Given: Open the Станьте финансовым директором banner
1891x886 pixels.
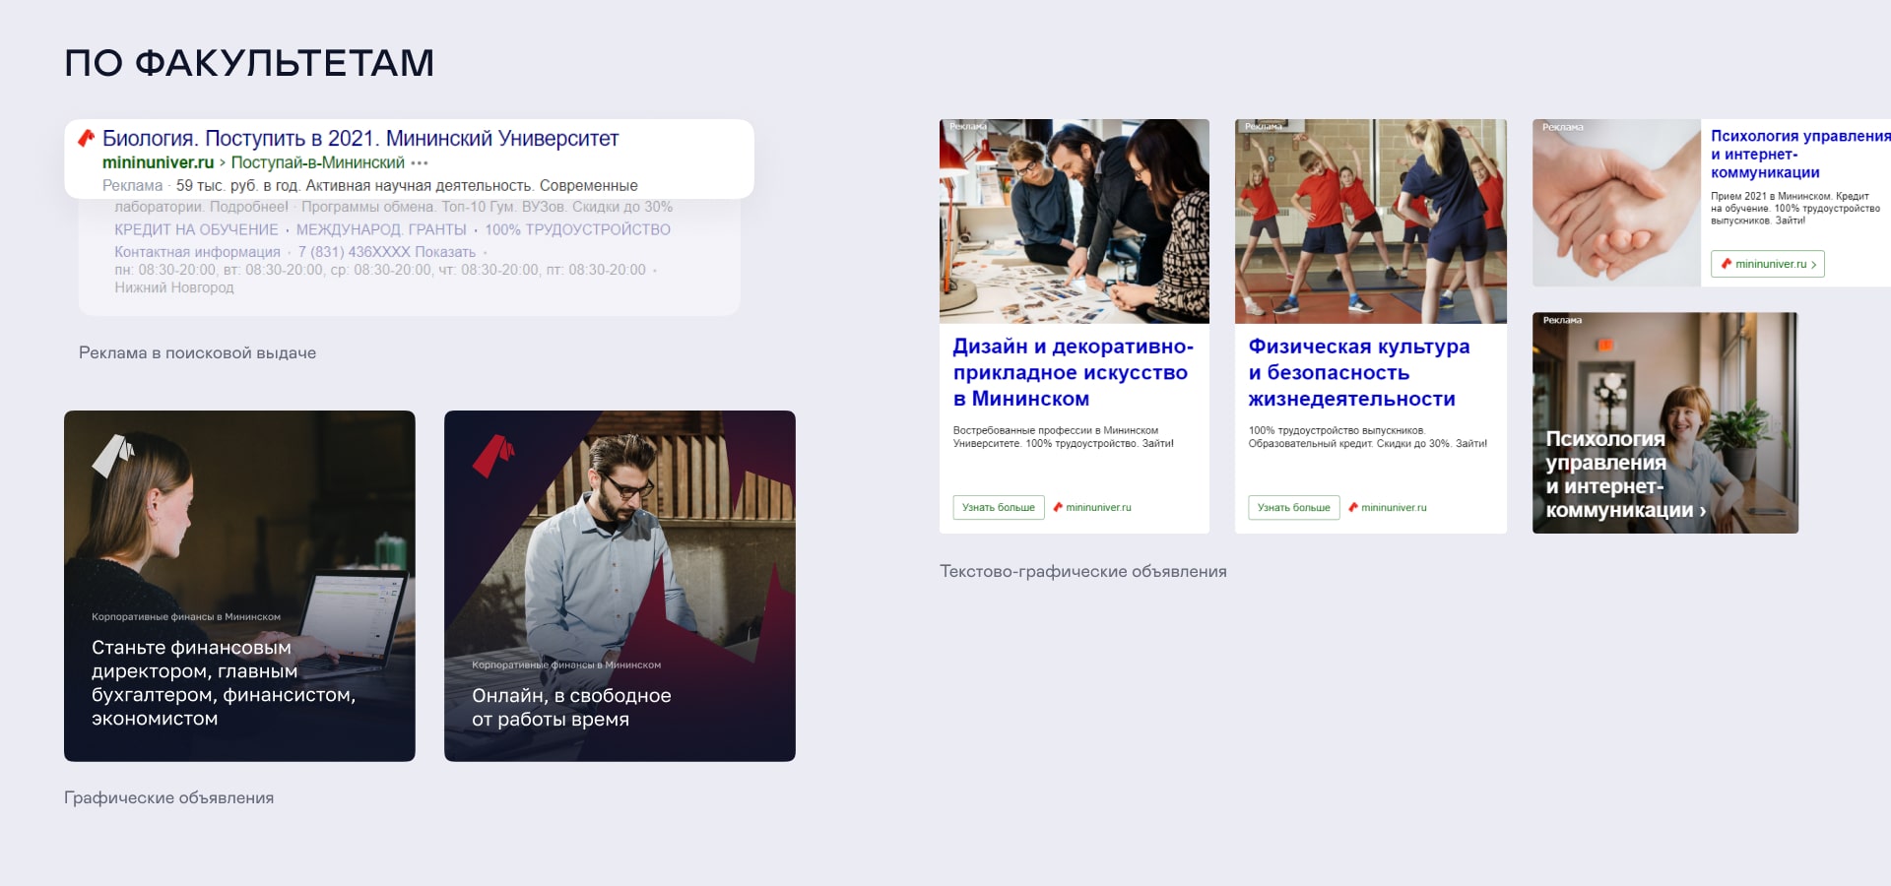Looking at the screenshot, I should click(x=239, y=586).
